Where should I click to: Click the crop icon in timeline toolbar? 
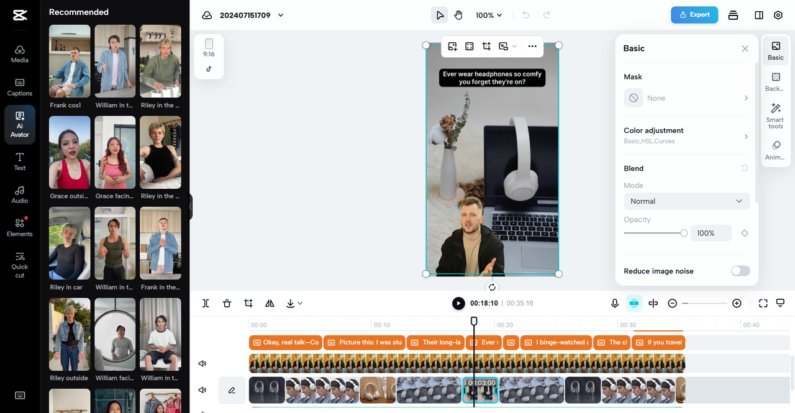(248, 303)
